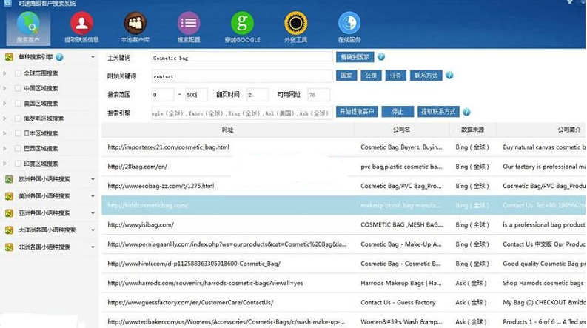Check the 全球范围搜索 checkbox

pyautogui.click(x=18, y=73)
